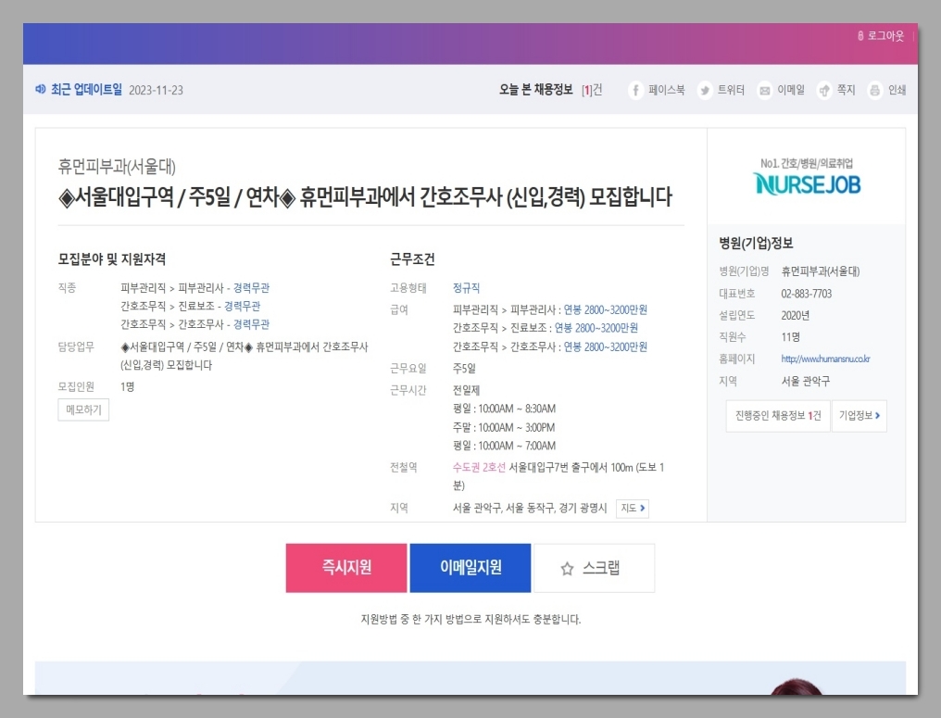Click the job posting main title
The image size is (941, 718).
pyautogui.click(x=365, y=197)
